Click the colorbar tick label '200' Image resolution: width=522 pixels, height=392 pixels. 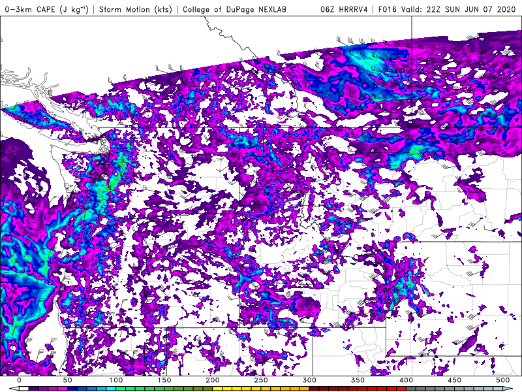pyautogui.click(x=213, y=380)
